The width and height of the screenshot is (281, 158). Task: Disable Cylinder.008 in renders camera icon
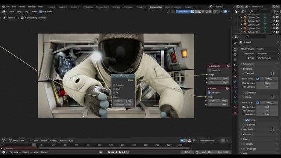(x=277, y=25)
